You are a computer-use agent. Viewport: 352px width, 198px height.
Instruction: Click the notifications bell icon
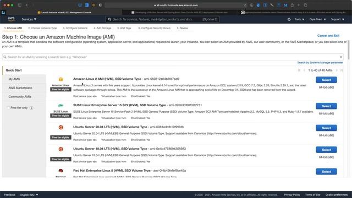coord(289,19)
